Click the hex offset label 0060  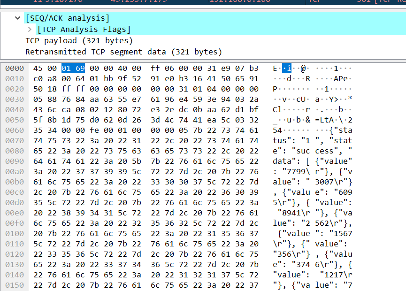[15, 130]
